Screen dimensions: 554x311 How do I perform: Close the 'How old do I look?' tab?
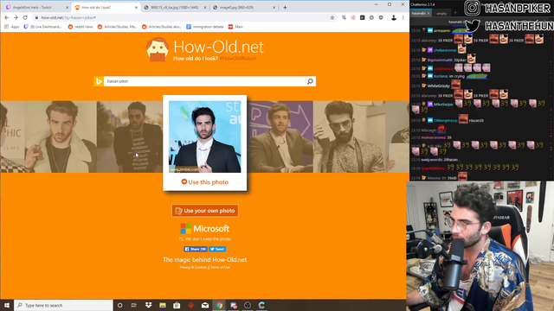136,8
